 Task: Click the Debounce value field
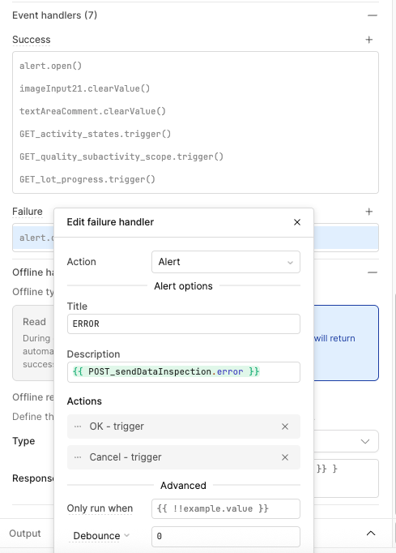tap(226, 536)
